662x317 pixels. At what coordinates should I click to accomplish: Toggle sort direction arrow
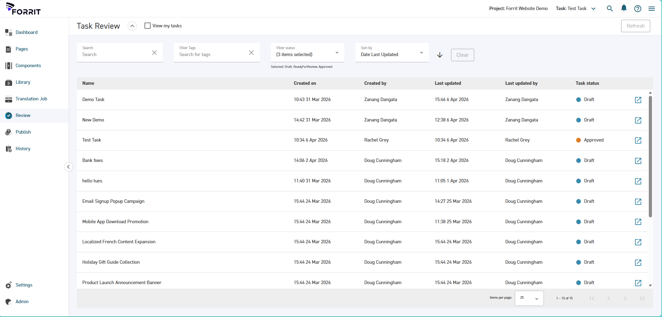click(x=440, y=55)
